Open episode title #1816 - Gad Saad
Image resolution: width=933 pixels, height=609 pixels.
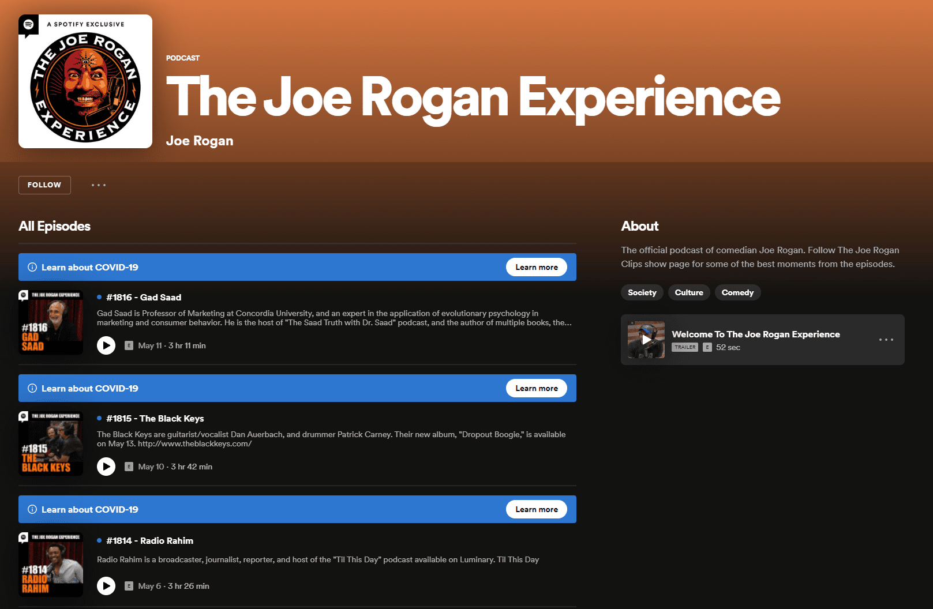(144, 297)
